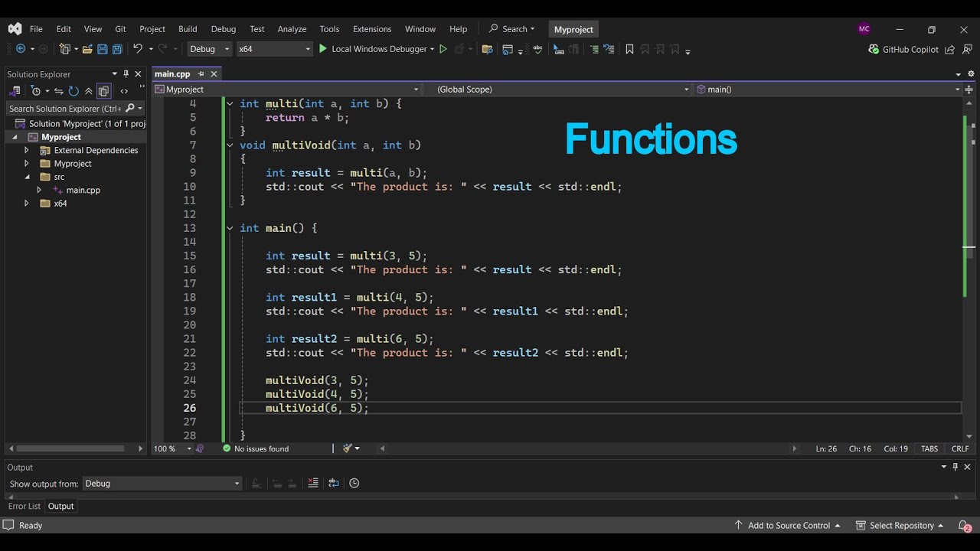Click the code cleanup broom icon
The image size is (980, 551).
click(x=348, y=448)
